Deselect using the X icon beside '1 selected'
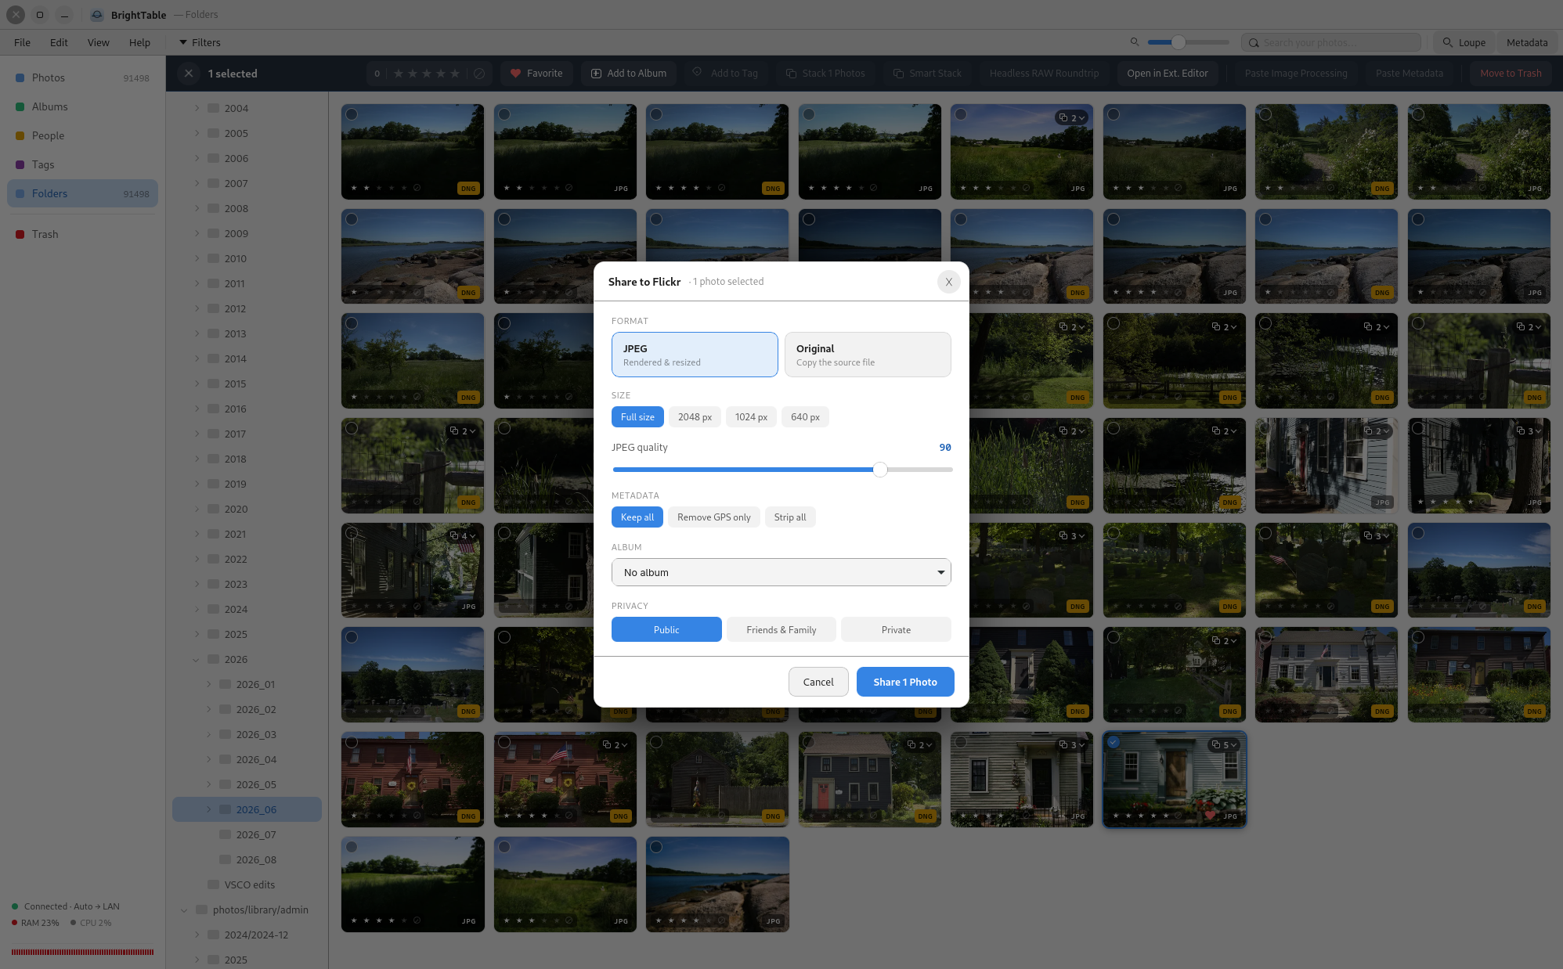Image resolution: width=1563 pixels, height=969 pixels. (x=188, y=74)
